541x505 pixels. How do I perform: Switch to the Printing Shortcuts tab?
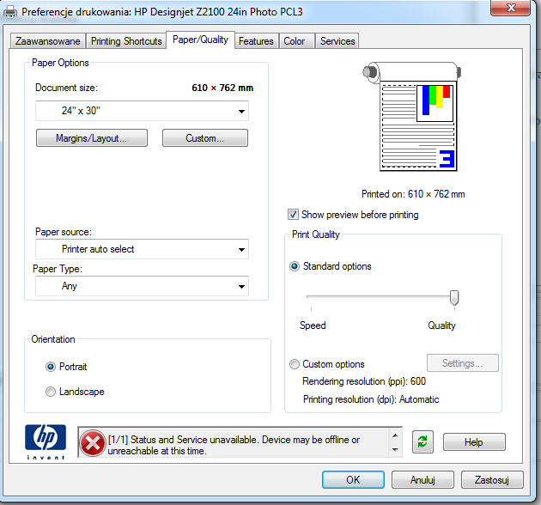tap(126, 41)
